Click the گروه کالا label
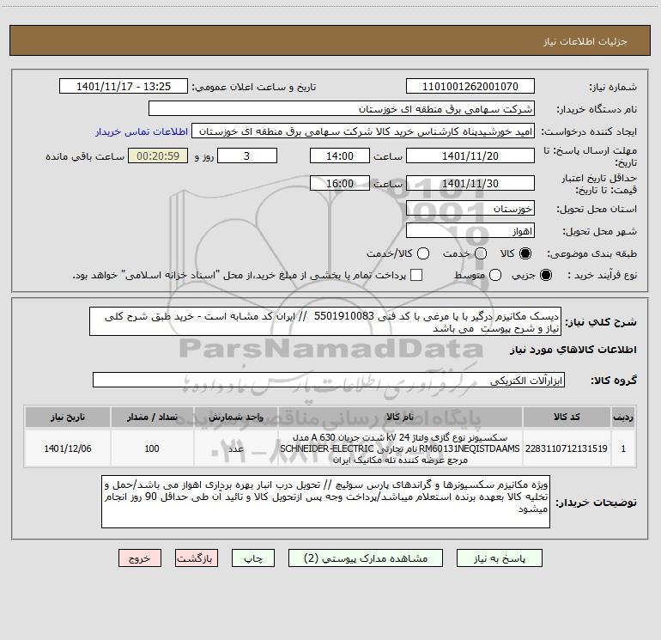The height and width of the screenshot is (640, 661). pos(614,380)
